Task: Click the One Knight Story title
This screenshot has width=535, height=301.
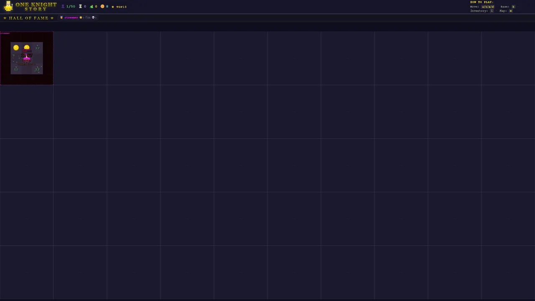Action: (36, 7)
